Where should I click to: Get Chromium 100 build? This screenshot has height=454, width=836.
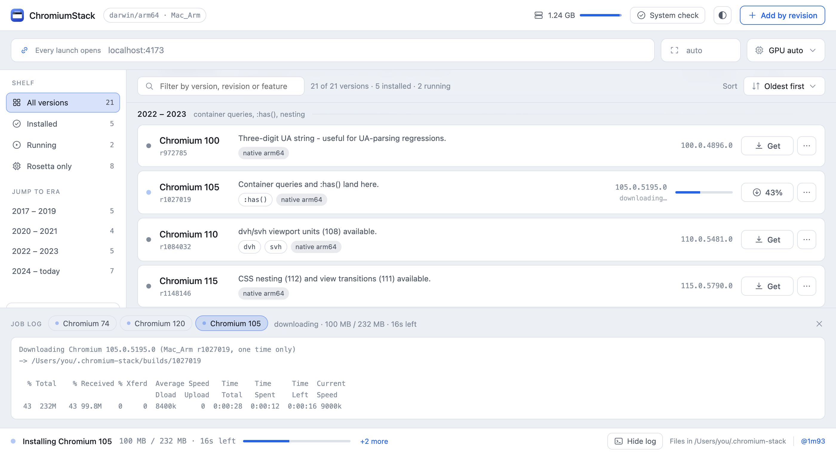(767, 146)
